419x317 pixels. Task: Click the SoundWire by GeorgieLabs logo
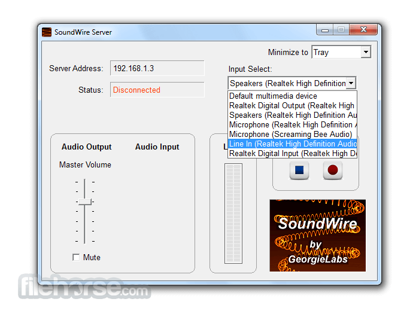point(317,236)
